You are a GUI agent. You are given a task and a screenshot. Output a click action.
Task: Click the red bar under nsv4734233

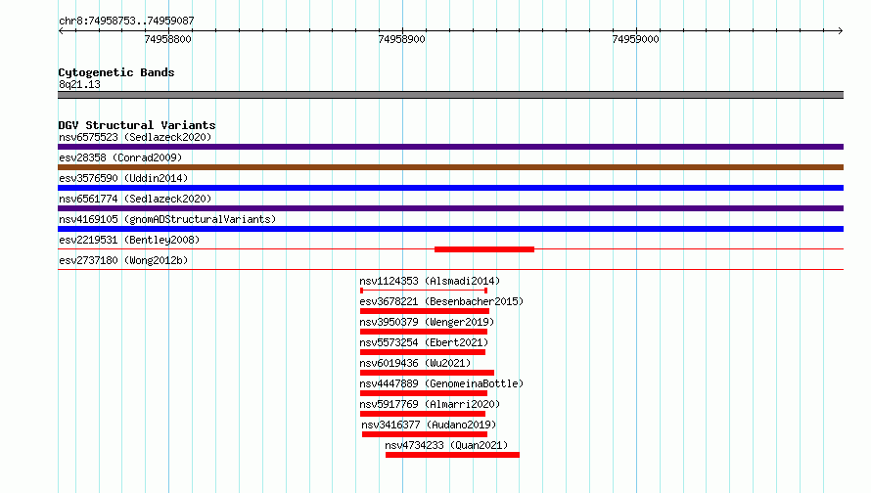click(453, 455)
